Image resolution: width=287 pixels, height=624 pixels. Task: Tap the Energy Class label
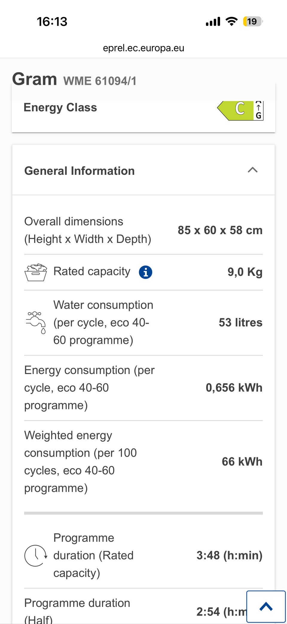(60, 107)
